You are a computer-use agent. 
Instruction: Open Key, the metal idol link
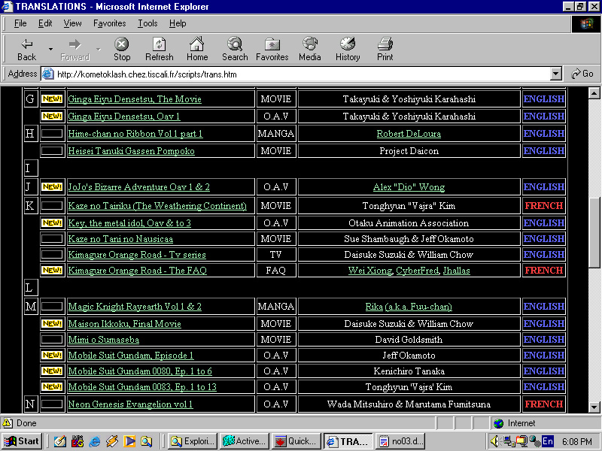[x=129, y=222]
